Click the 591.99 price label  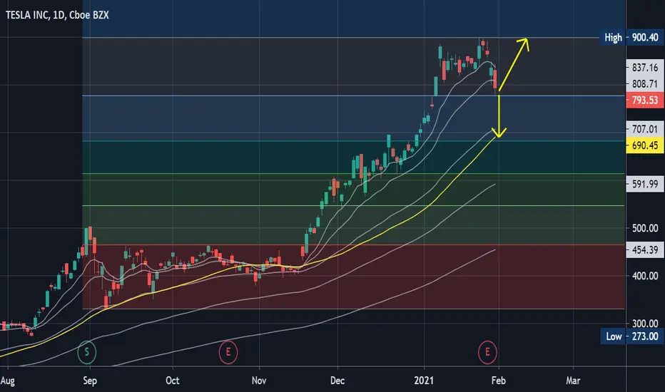coord(645,184)
